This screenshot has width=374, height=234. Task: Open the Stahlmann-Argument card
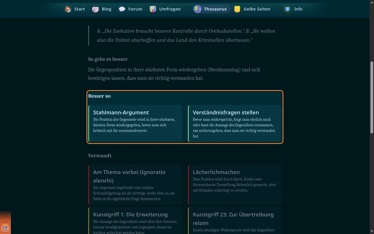pos(135,123)
